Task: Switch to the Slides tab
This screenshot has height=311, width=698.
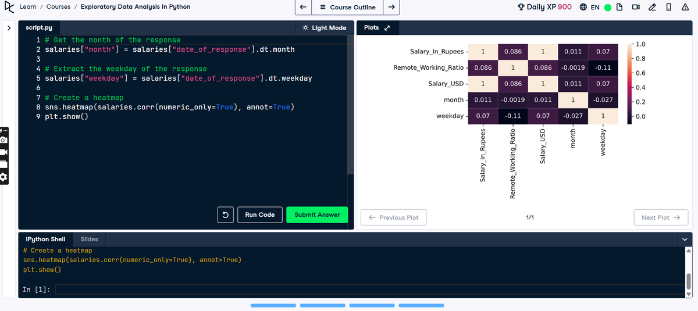Action: click(89, 239)
